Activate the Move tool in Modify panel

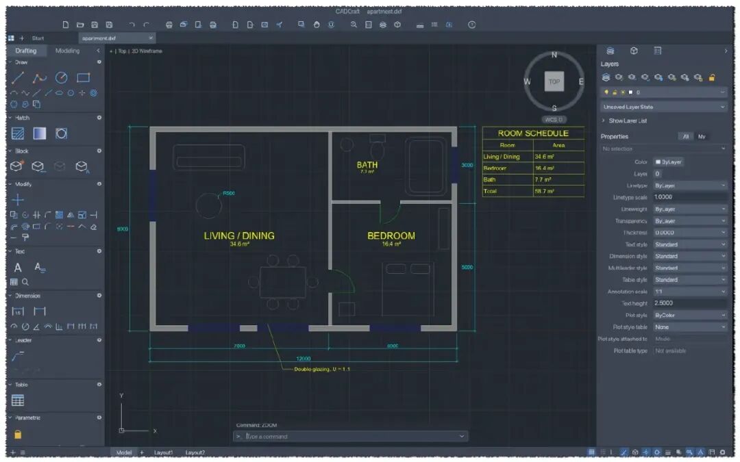(17, 200)
